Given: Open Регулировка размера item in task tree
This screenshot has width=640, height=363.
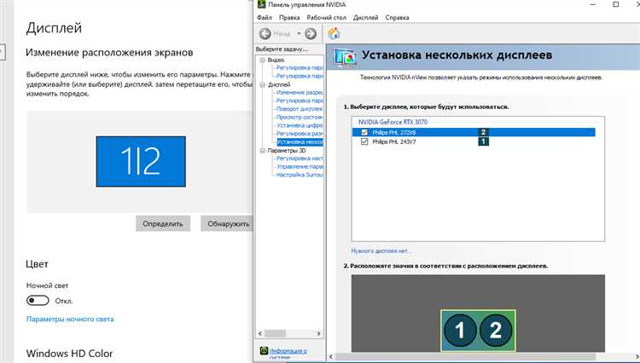Looking at the screenshot, I should pyautogui.click(x=300, y=134).
